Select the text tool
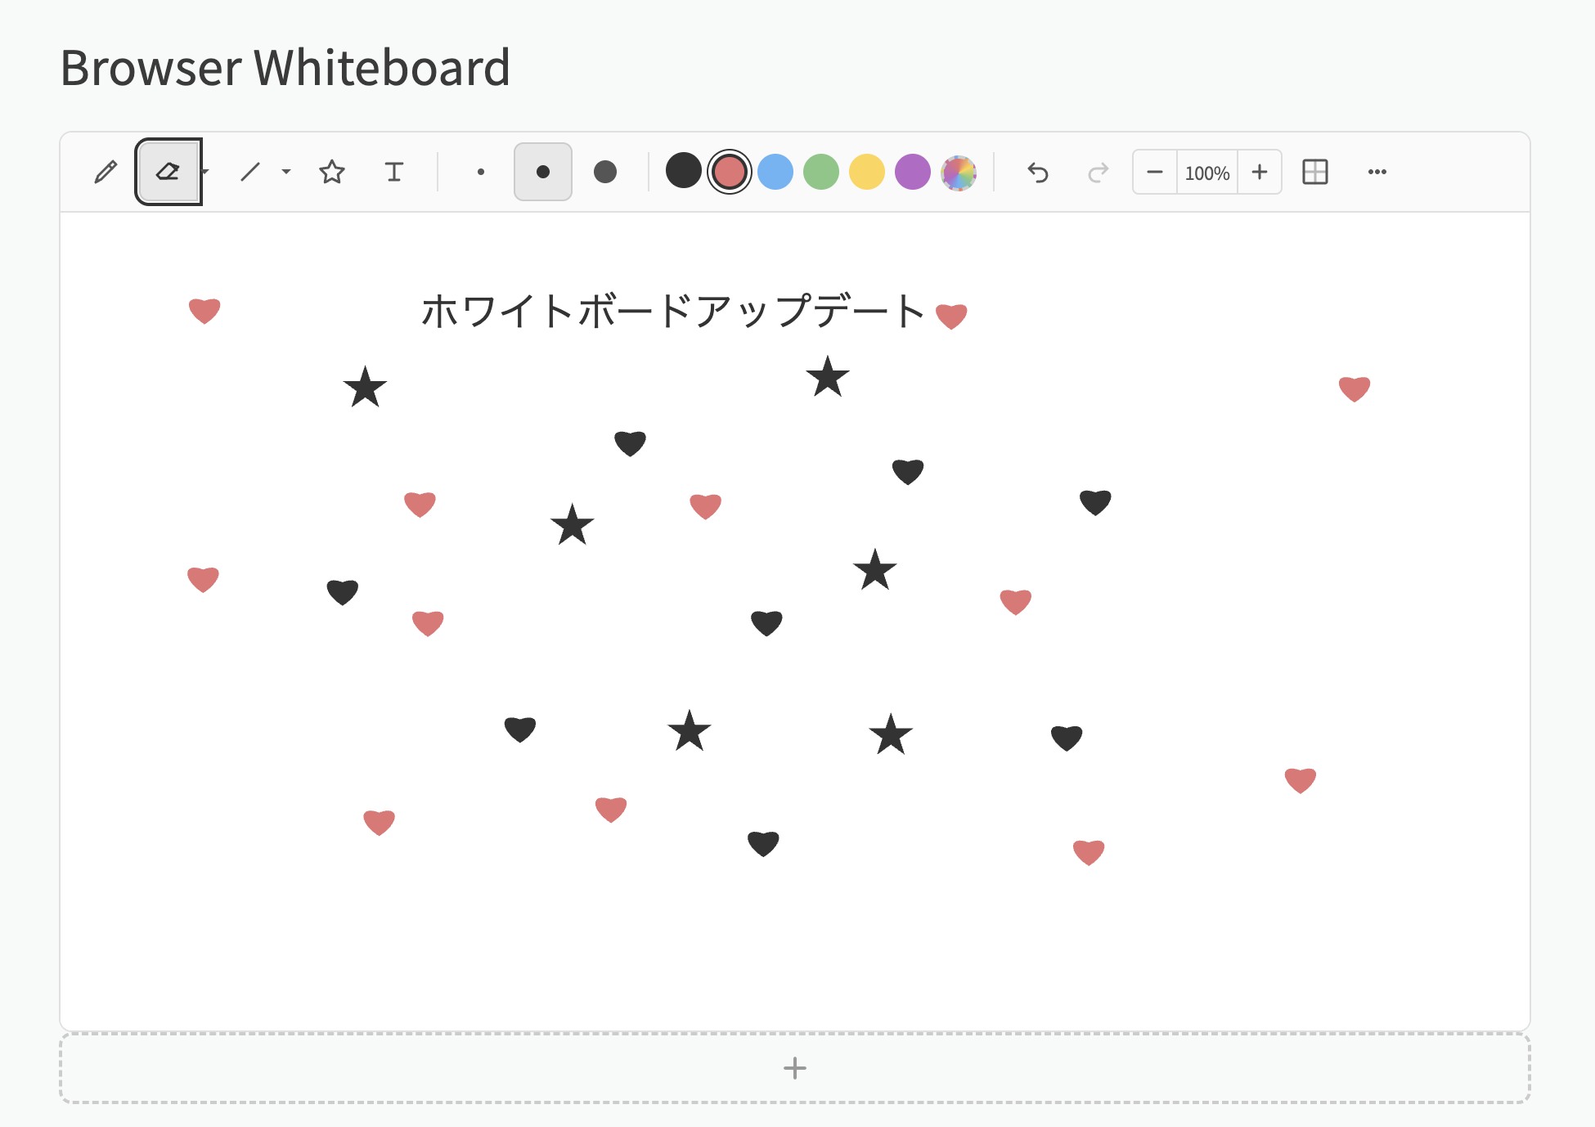The height and width of the screenshot is (1127, 1595). pyautogui.click(x=393, y=172)
